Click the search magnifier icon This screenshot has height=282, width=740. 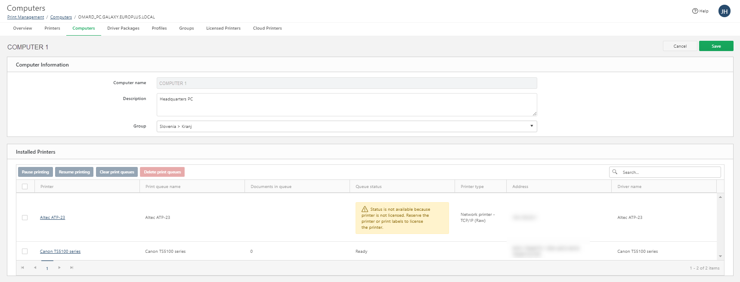[615, 172]
